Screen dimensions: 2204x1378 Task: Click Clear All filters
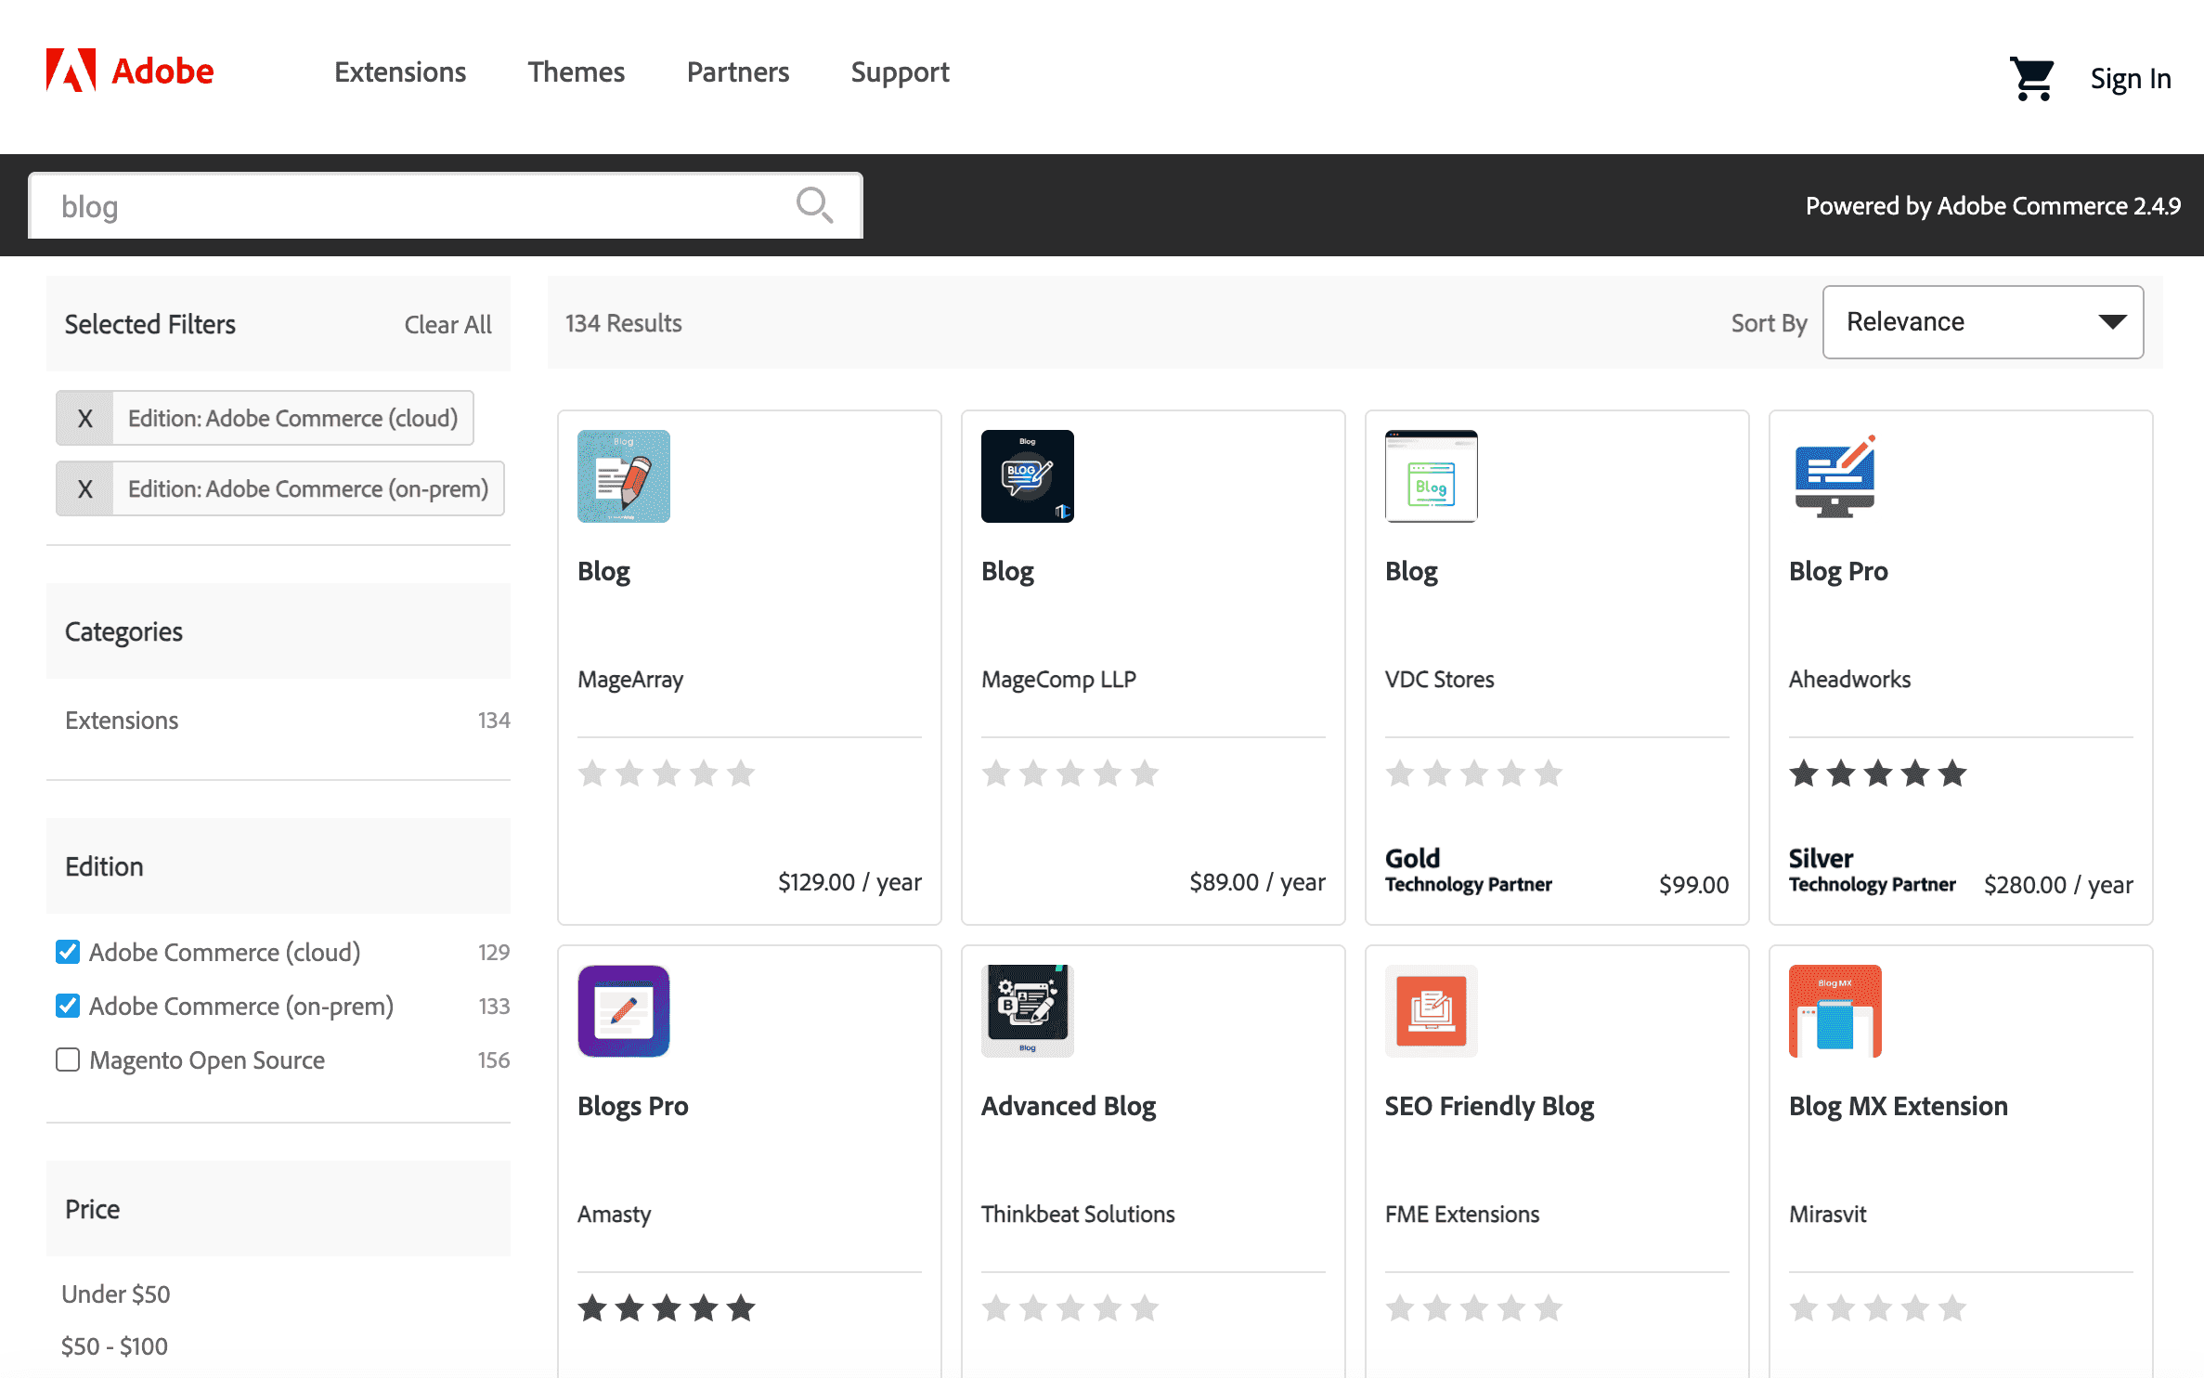[447, 324]
